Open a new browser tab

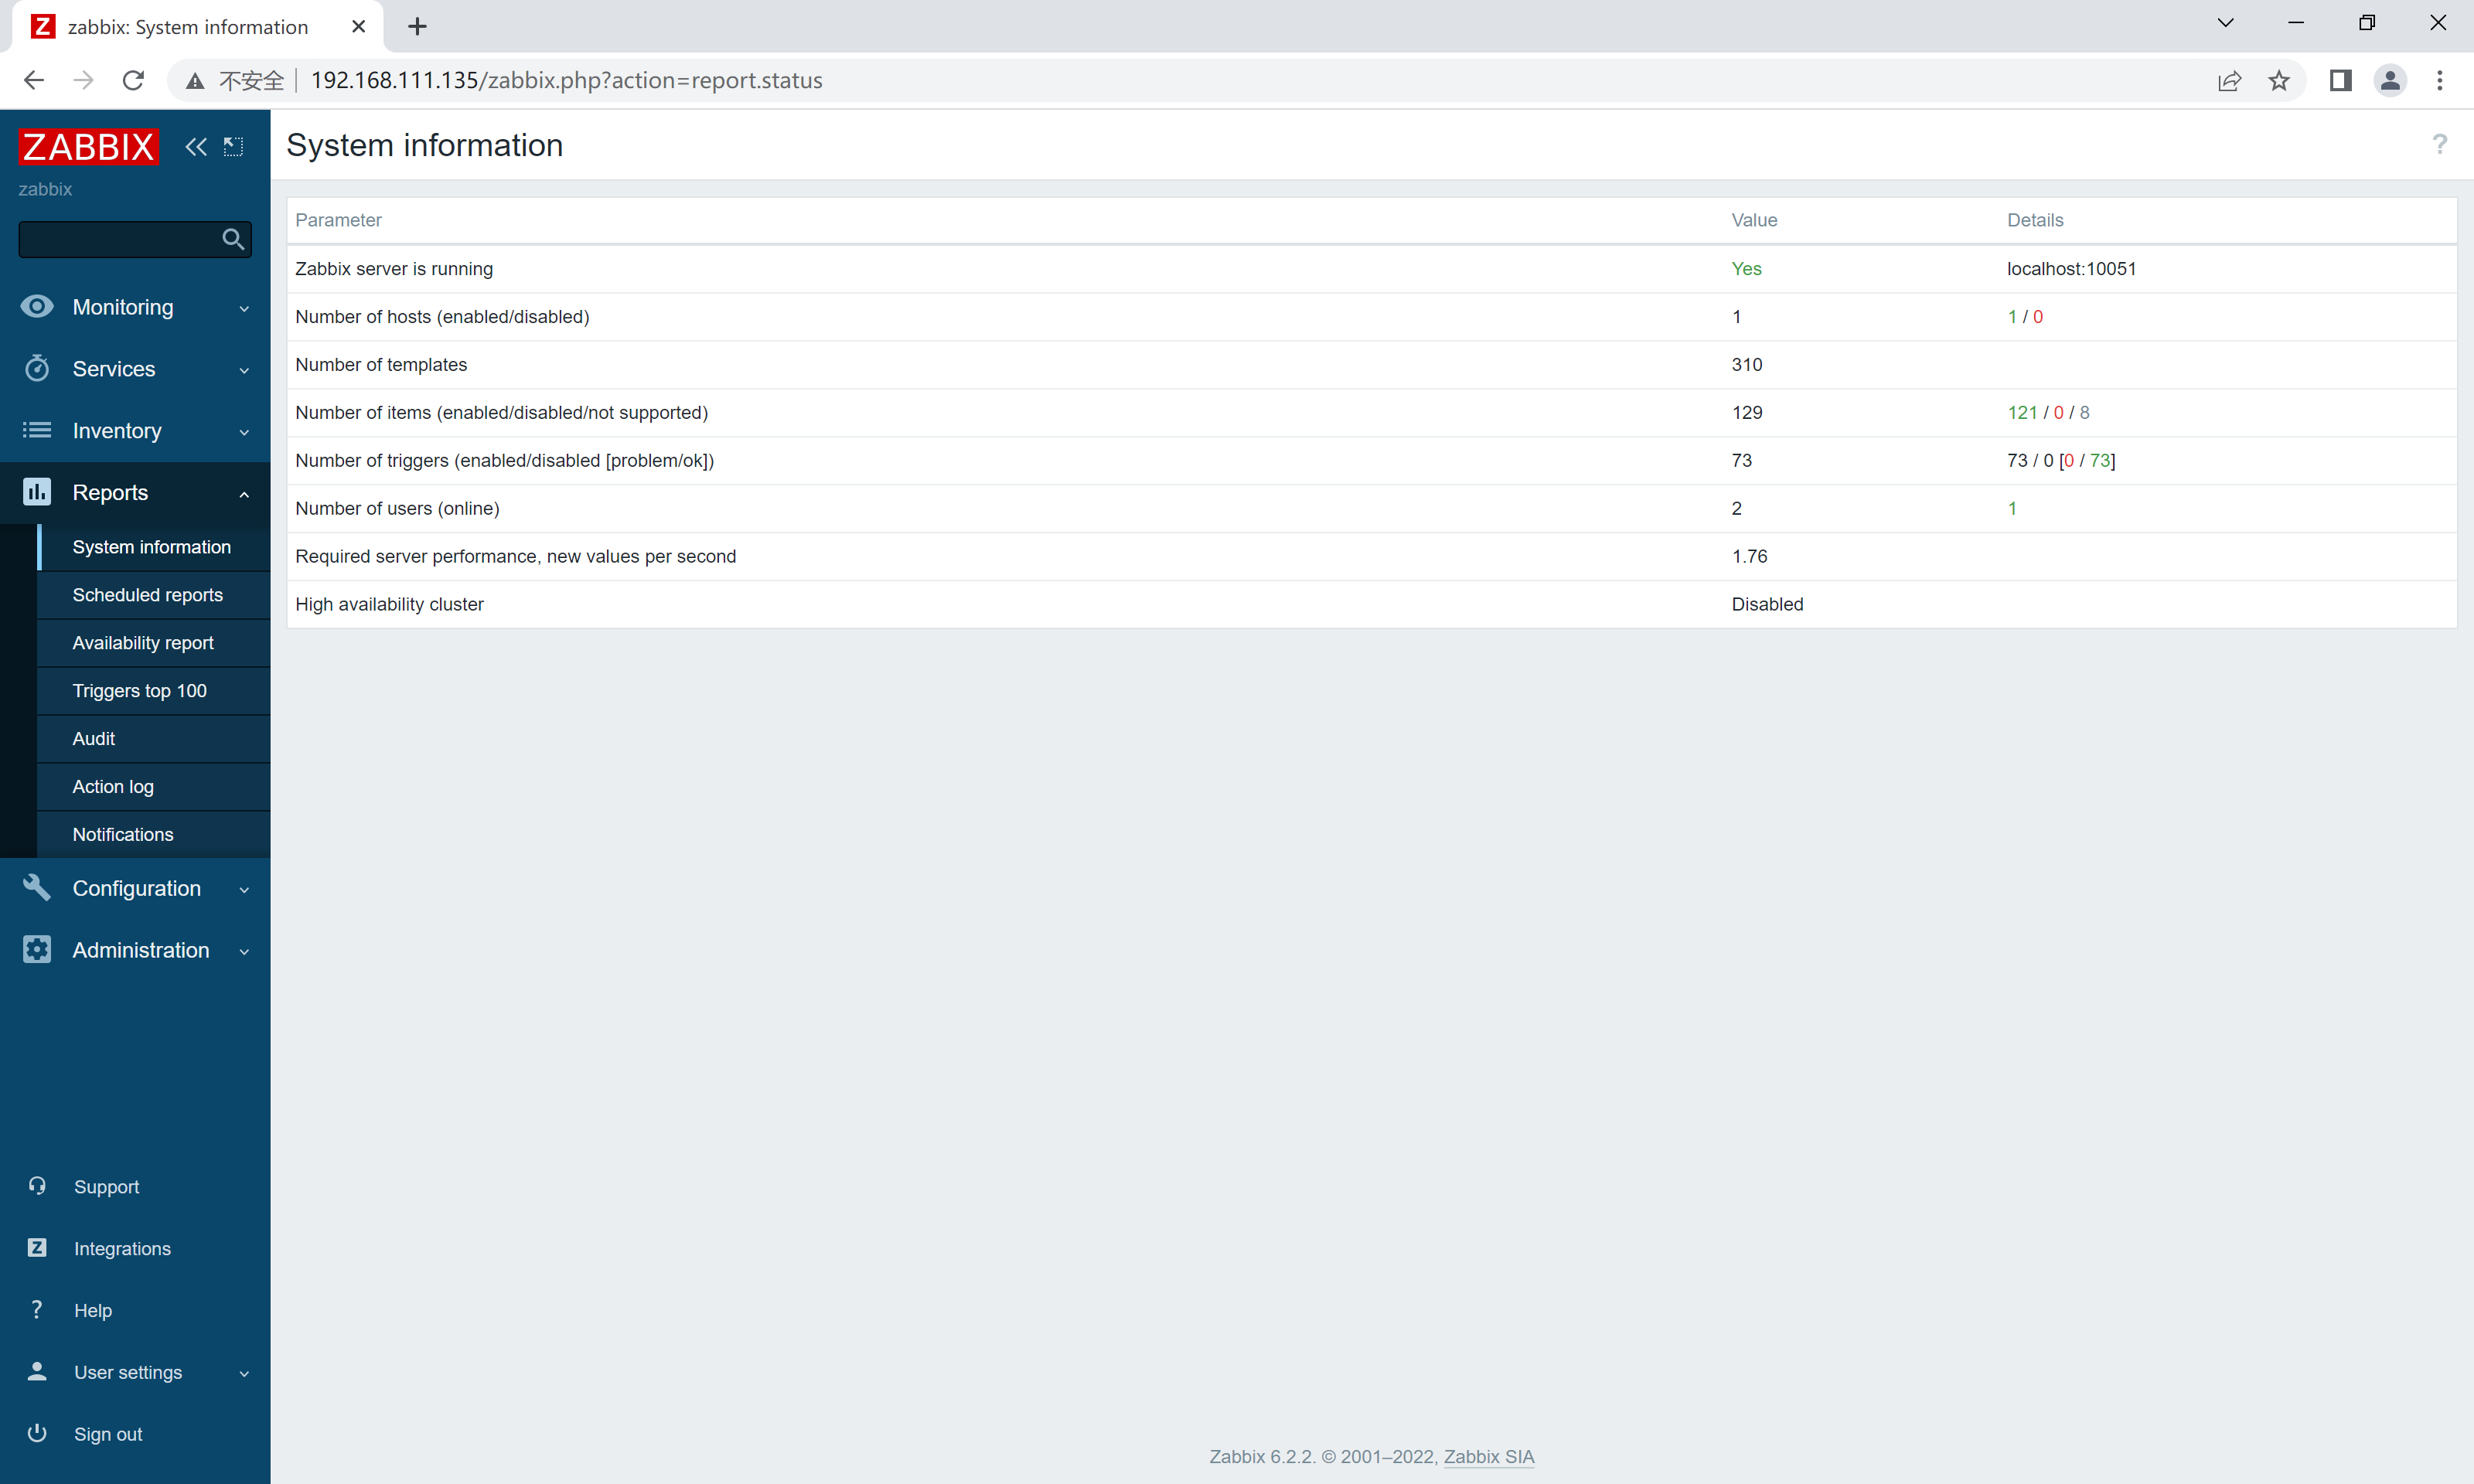418,27
